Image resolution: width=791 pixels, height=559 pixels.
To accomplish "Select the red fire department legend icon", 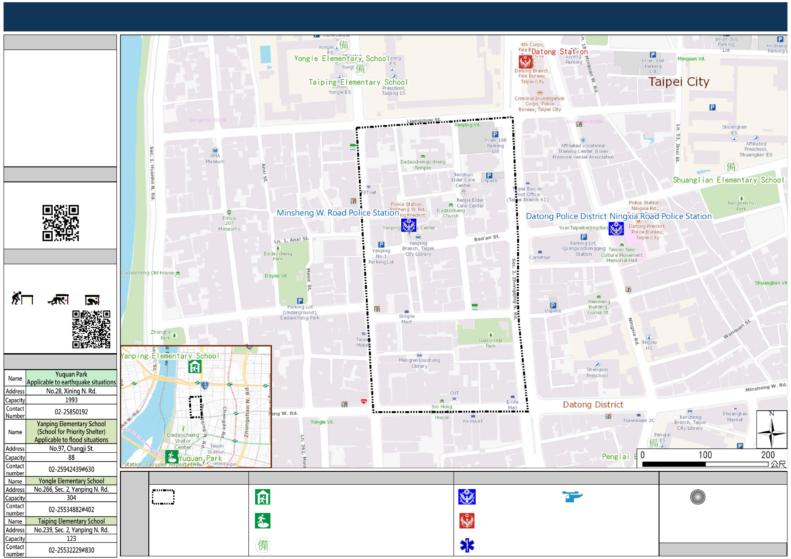I will click(x=467, y=521).
